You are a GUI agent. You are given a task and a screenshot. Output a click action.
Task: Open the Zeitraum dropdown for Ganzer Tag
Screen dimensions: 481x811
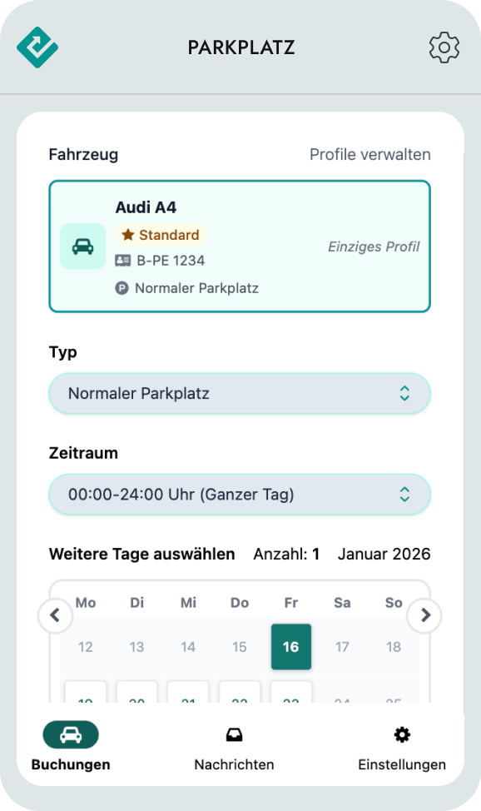[x=240, y=494]
